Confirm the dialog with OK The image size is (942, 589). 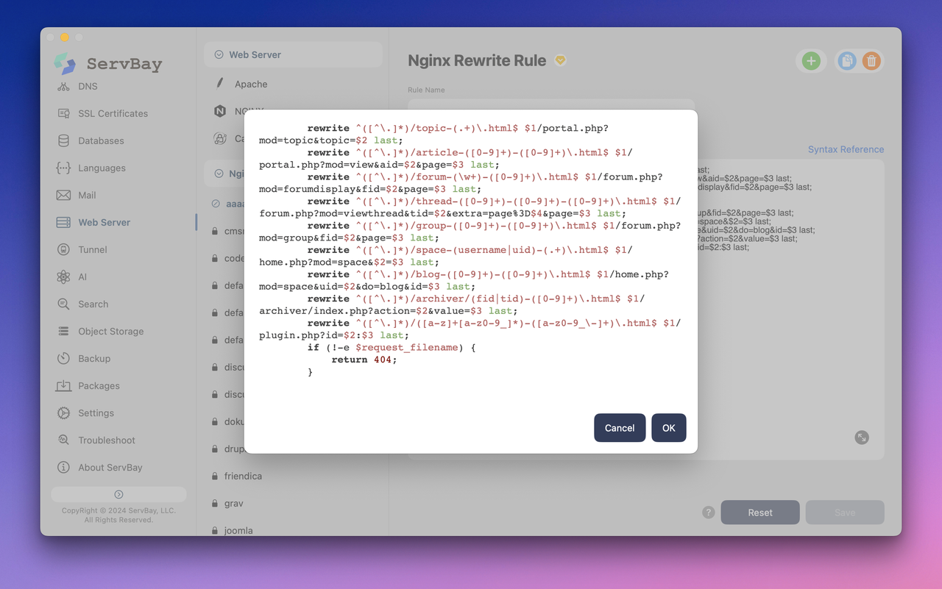[x=669, y=428]
